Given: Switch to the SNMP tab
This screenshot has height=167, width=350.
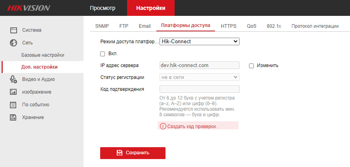Looking at the screenshot, I should click(102, 26).
